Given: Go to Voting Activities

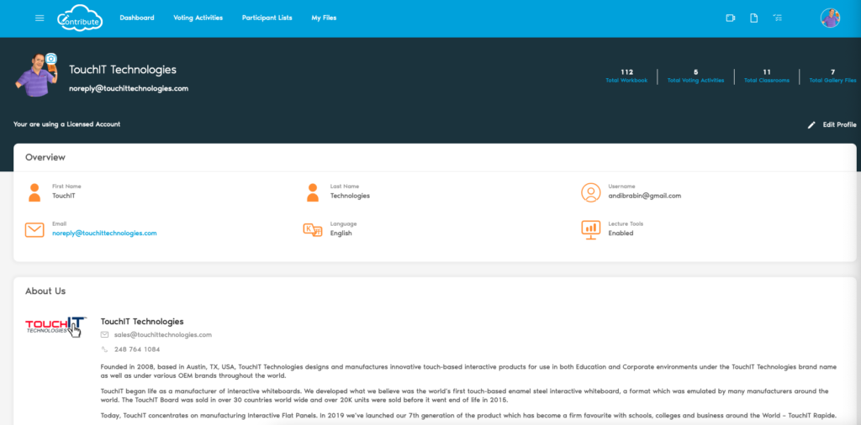Looking at the screenshot, I should point(198,18).
